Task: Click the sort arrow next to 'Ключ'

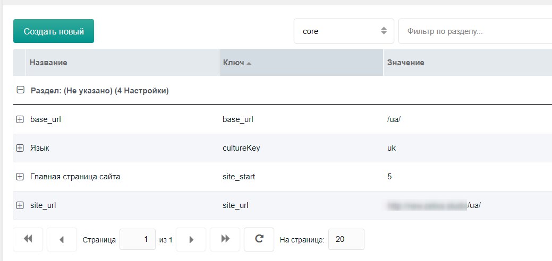Action: click(x=249, y=64)
